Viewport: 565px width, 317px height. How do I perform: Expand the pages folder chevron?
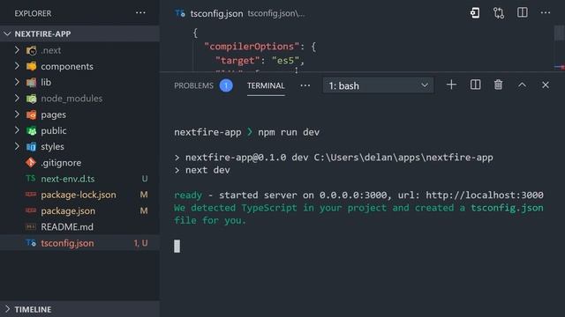17,114
